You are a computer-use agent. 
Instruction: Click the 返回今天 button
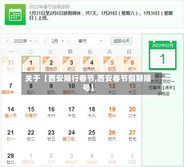pyautogui.click(x=121, y=41)
